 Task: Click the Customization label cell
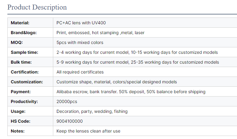(27, 82)
